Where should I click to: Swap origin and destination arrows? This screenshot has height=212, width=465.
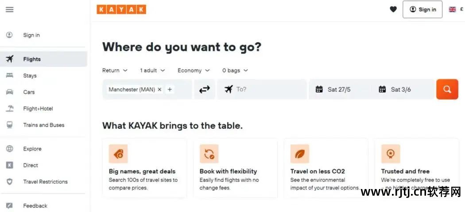pyautogui.click(x=204, y=89)
